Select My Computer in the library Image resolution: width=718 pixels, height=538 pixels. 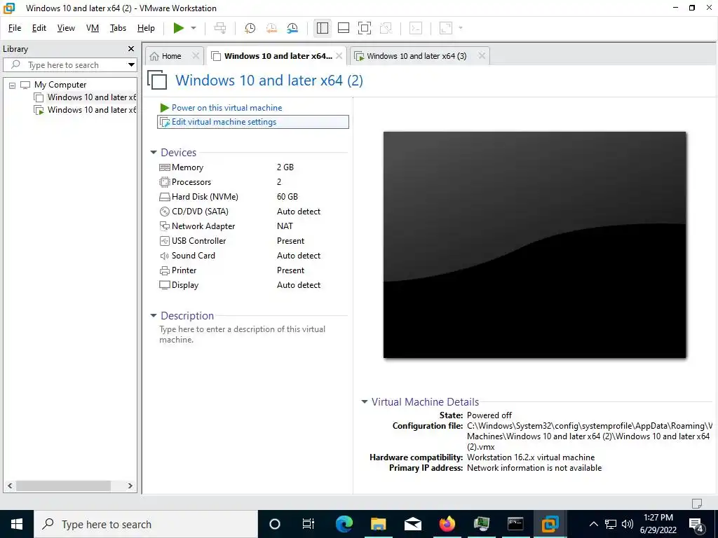[60, 85]
